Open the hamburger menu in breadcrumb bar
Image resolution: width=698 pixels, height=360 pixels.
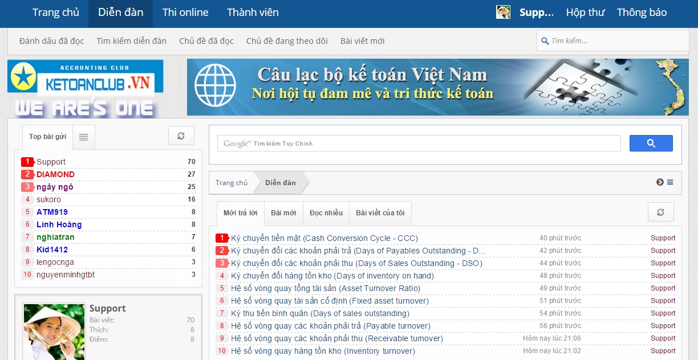(x=670, y=182)
